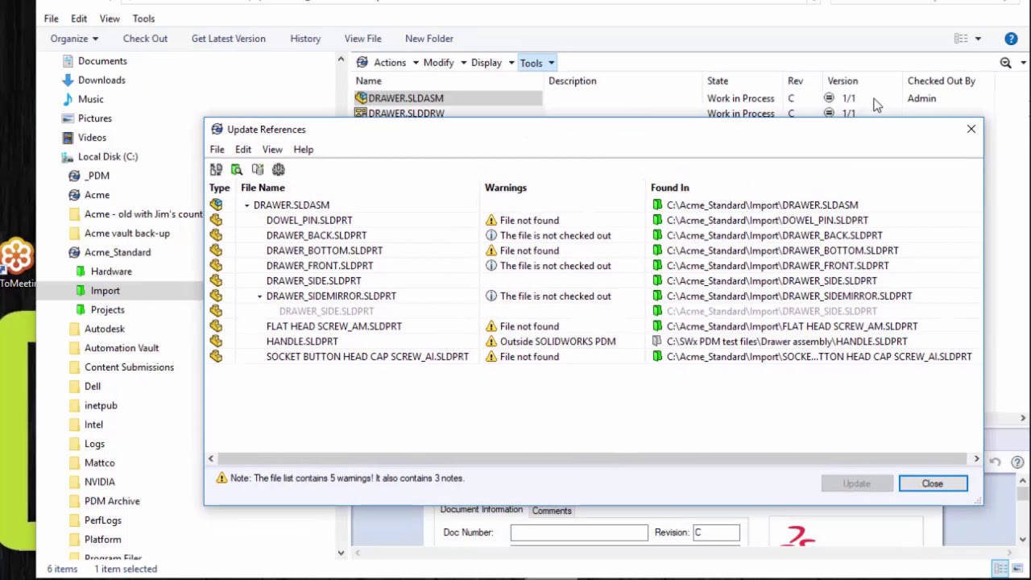Viewport: 1031px width, 580px height.
Task: Click the Checked Out By column header
Action: click(x=942, y=81)
